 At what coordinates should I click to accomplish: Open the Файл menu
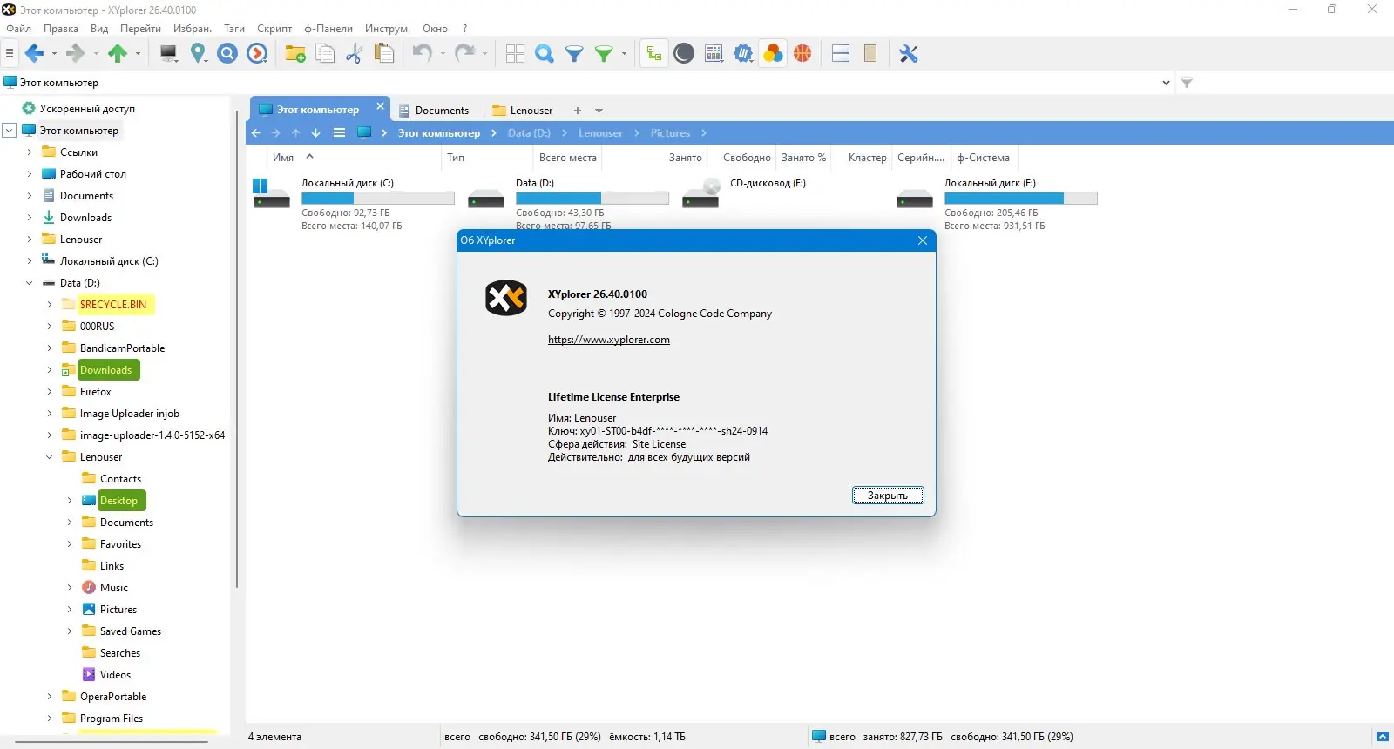click(18, 29)
